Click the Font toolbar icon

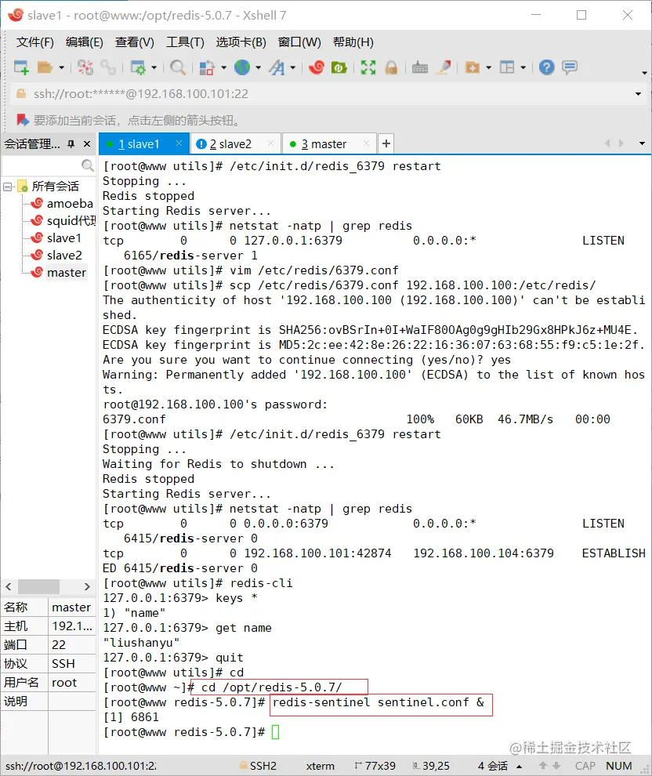(277, 67)
